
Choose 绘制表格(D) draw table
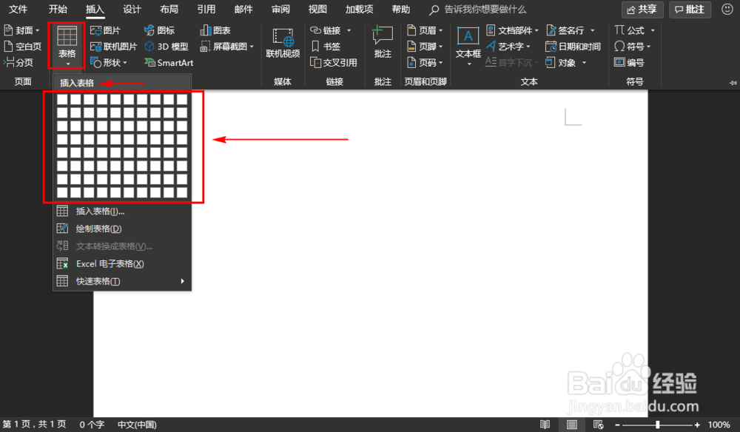(122, 229)
